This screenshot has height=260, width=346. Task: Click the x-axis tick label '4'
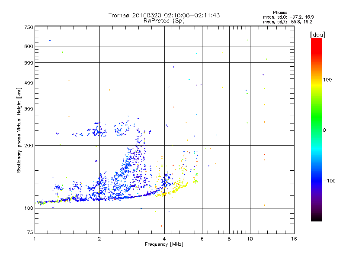pyautogui.click(x=164, y=239)
